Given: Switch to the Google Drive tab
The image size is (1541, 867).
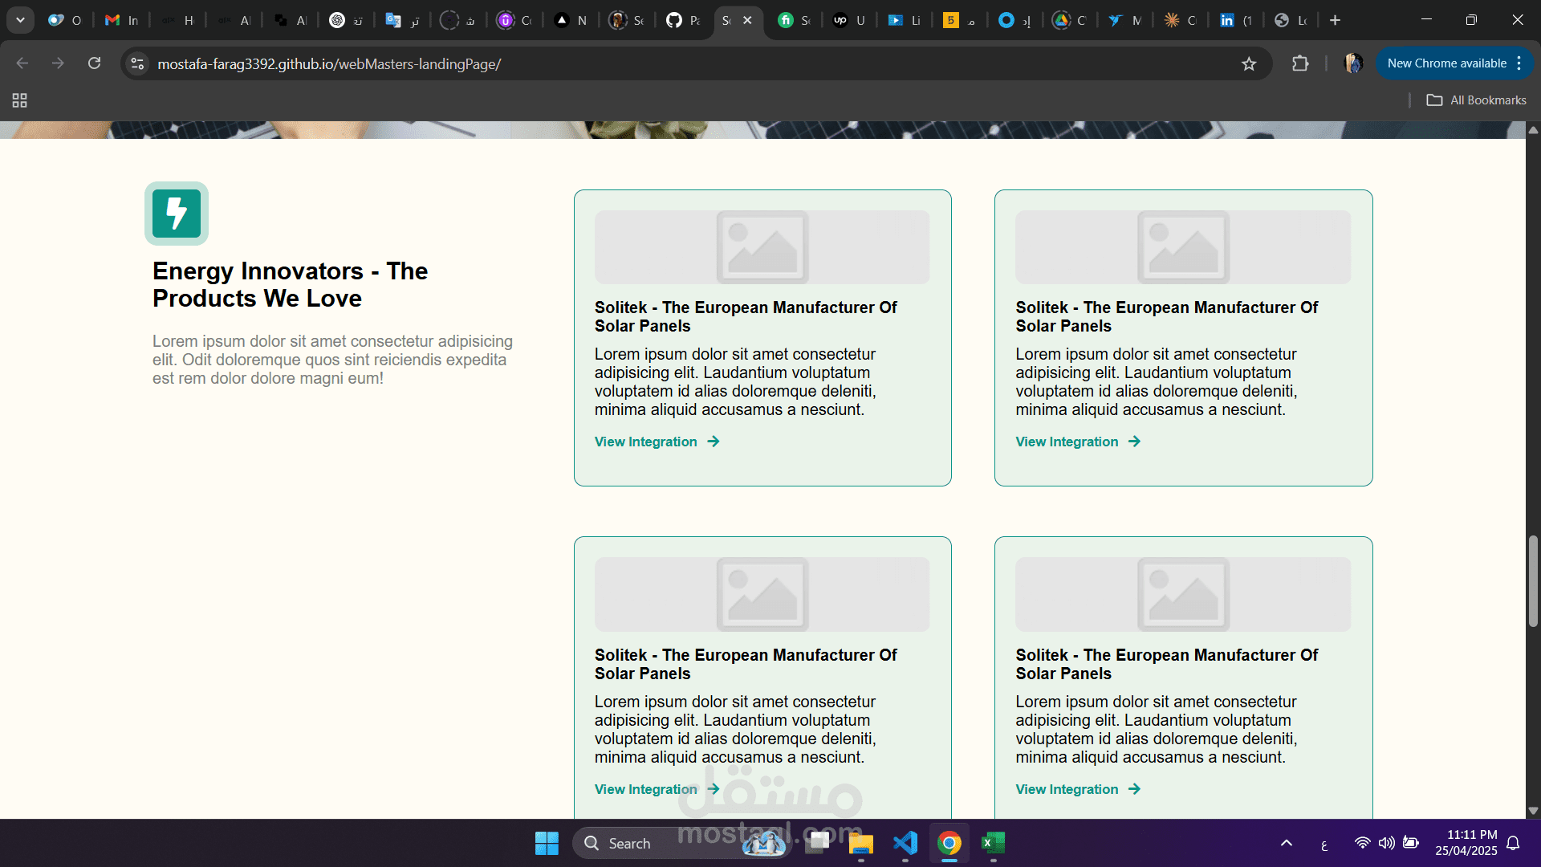Looking at the screenshot, I should [x=1071, y=20].
